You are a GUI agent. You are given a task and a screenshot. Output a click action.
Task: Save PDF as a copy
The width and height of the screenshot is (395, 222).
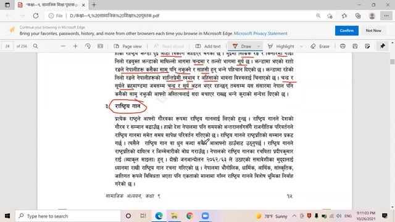[367, 46]
